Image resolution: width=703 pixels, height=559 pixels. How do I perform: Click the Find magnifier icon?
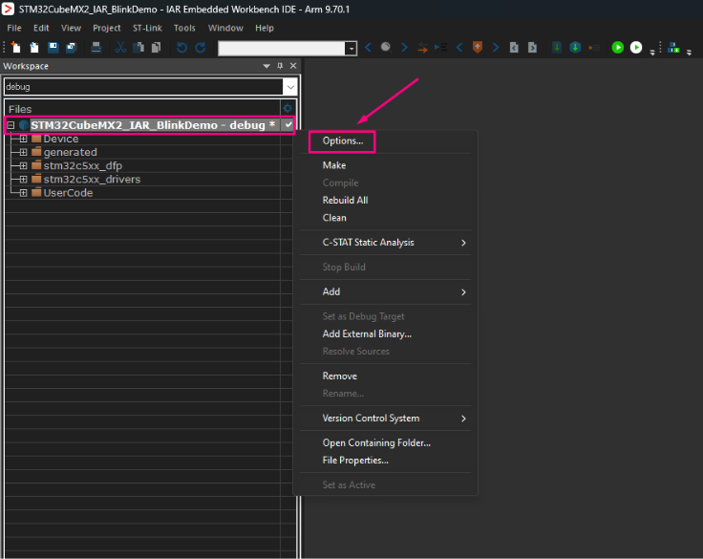(x=386, y=47)
